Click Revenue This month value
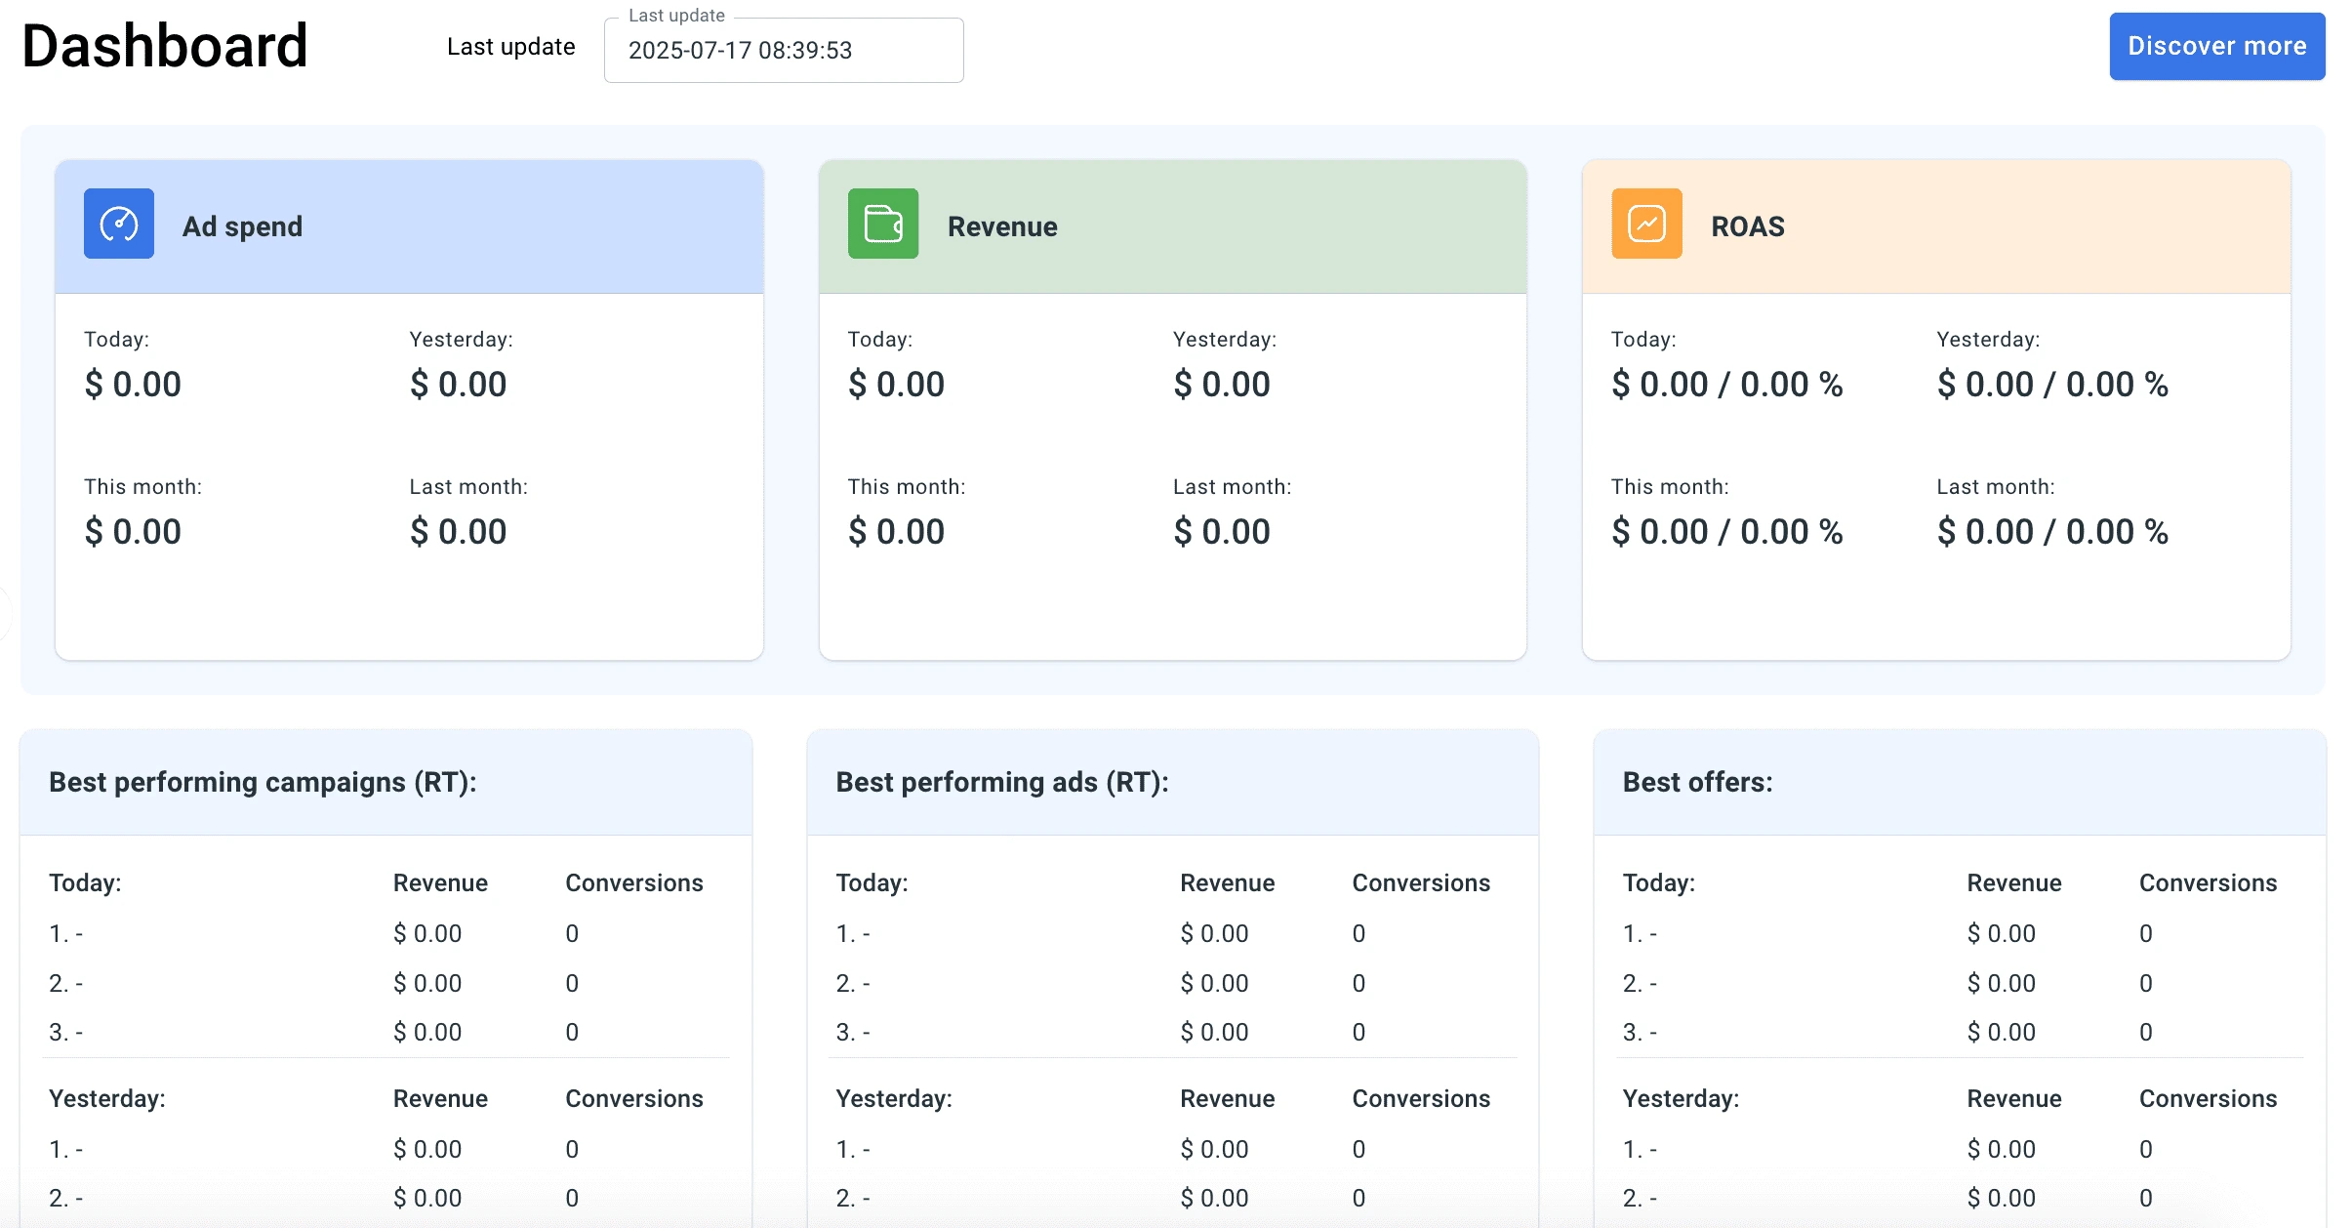This screenshot has height=1228, width=2352. point(896,531)
